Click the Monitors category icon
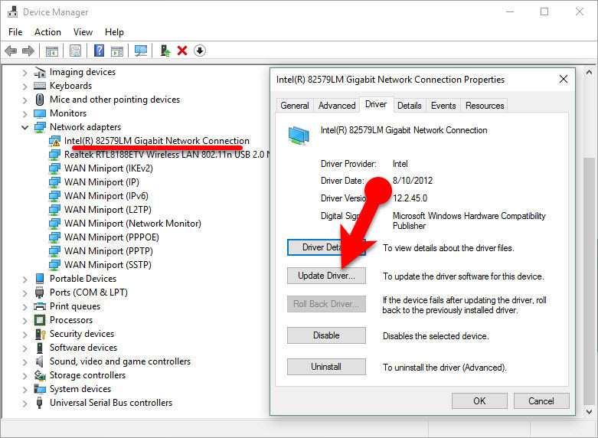598x438 pixels. (x=40, y=113)
